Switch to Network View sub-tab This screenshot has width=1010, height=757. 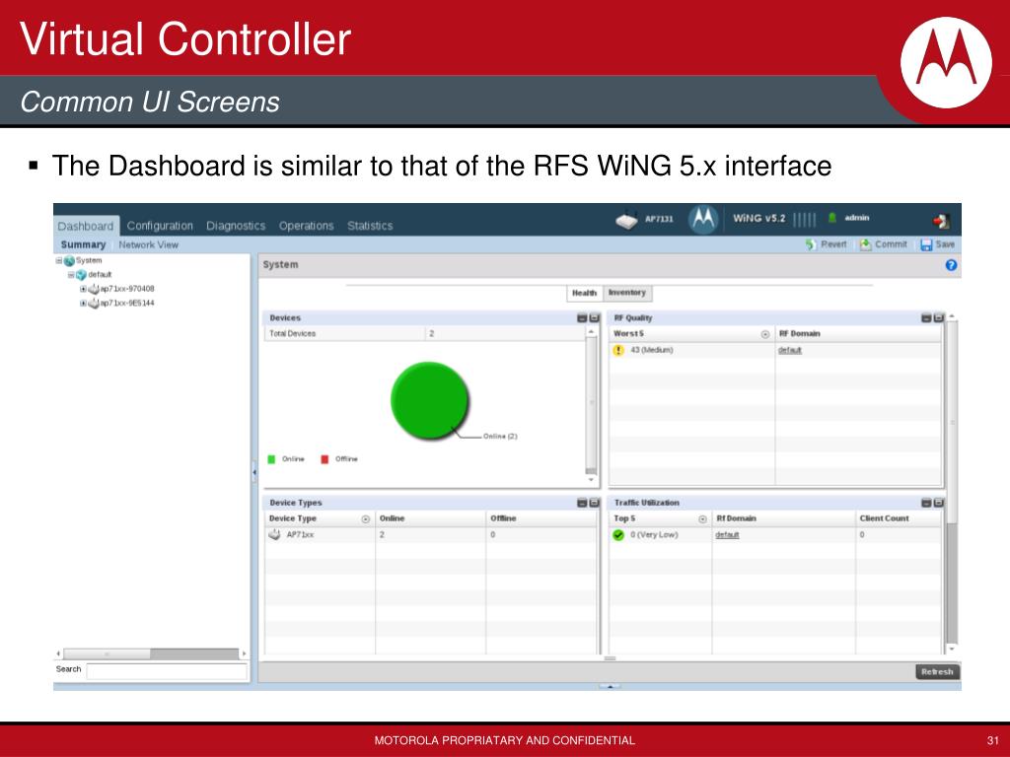coord(148,244)
